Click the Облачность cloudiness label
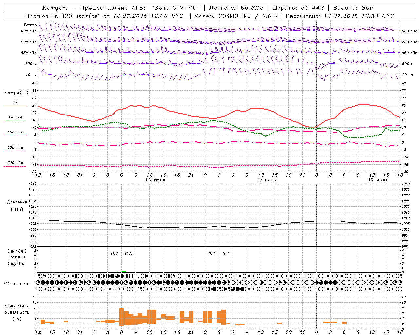The height and width of the screenshot is (335, 419). tap(17, 284)
